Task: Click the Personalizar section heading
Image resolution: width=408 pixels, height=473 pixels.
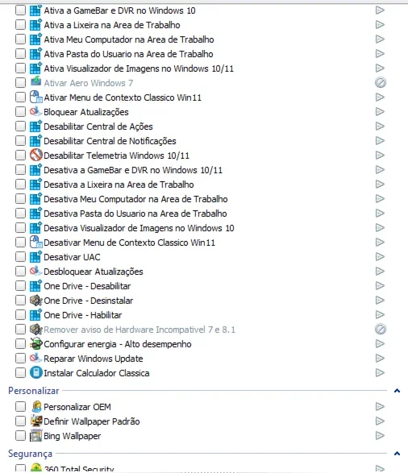Action: click(x=34, y=391)
